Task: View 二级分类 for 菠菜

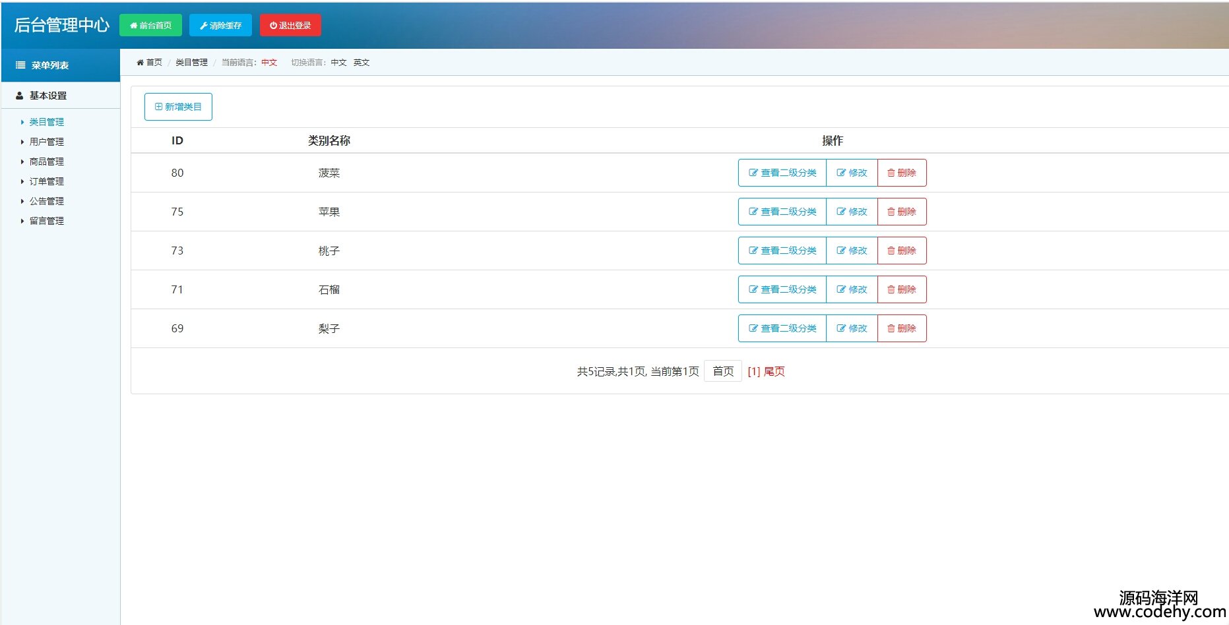Action: [782, 173]
